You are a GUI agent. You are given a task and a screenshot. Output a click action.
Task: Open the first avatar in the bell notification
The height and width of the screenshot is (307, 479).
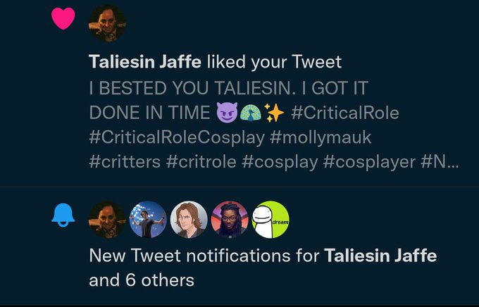pyautogui.click(x=107, y=220)
